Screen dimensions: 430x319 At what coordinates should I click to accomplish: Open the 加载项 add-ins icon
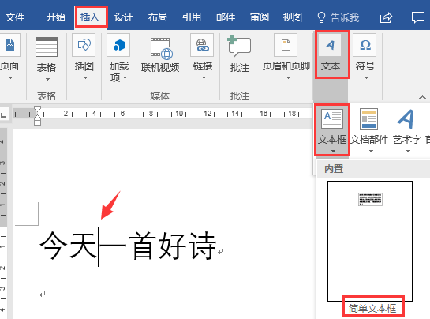pyautogui.click(x=118, y=45)
